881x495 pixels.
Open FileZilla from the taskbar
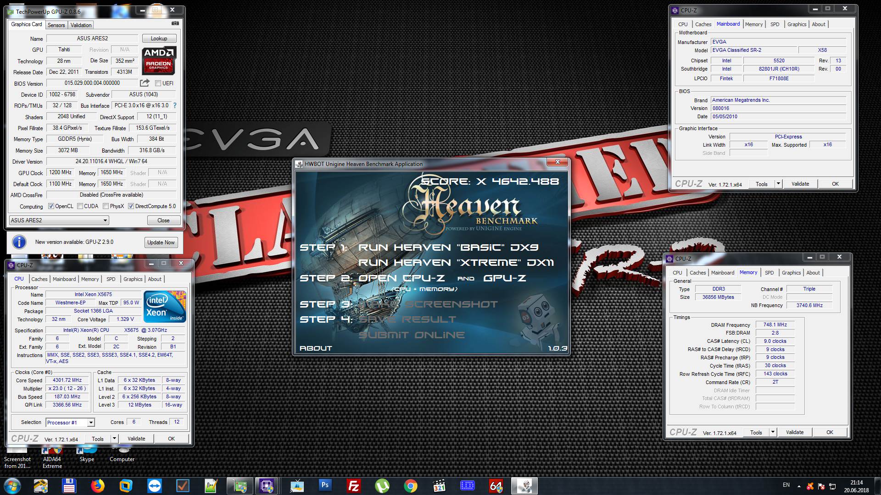[354, 486]
